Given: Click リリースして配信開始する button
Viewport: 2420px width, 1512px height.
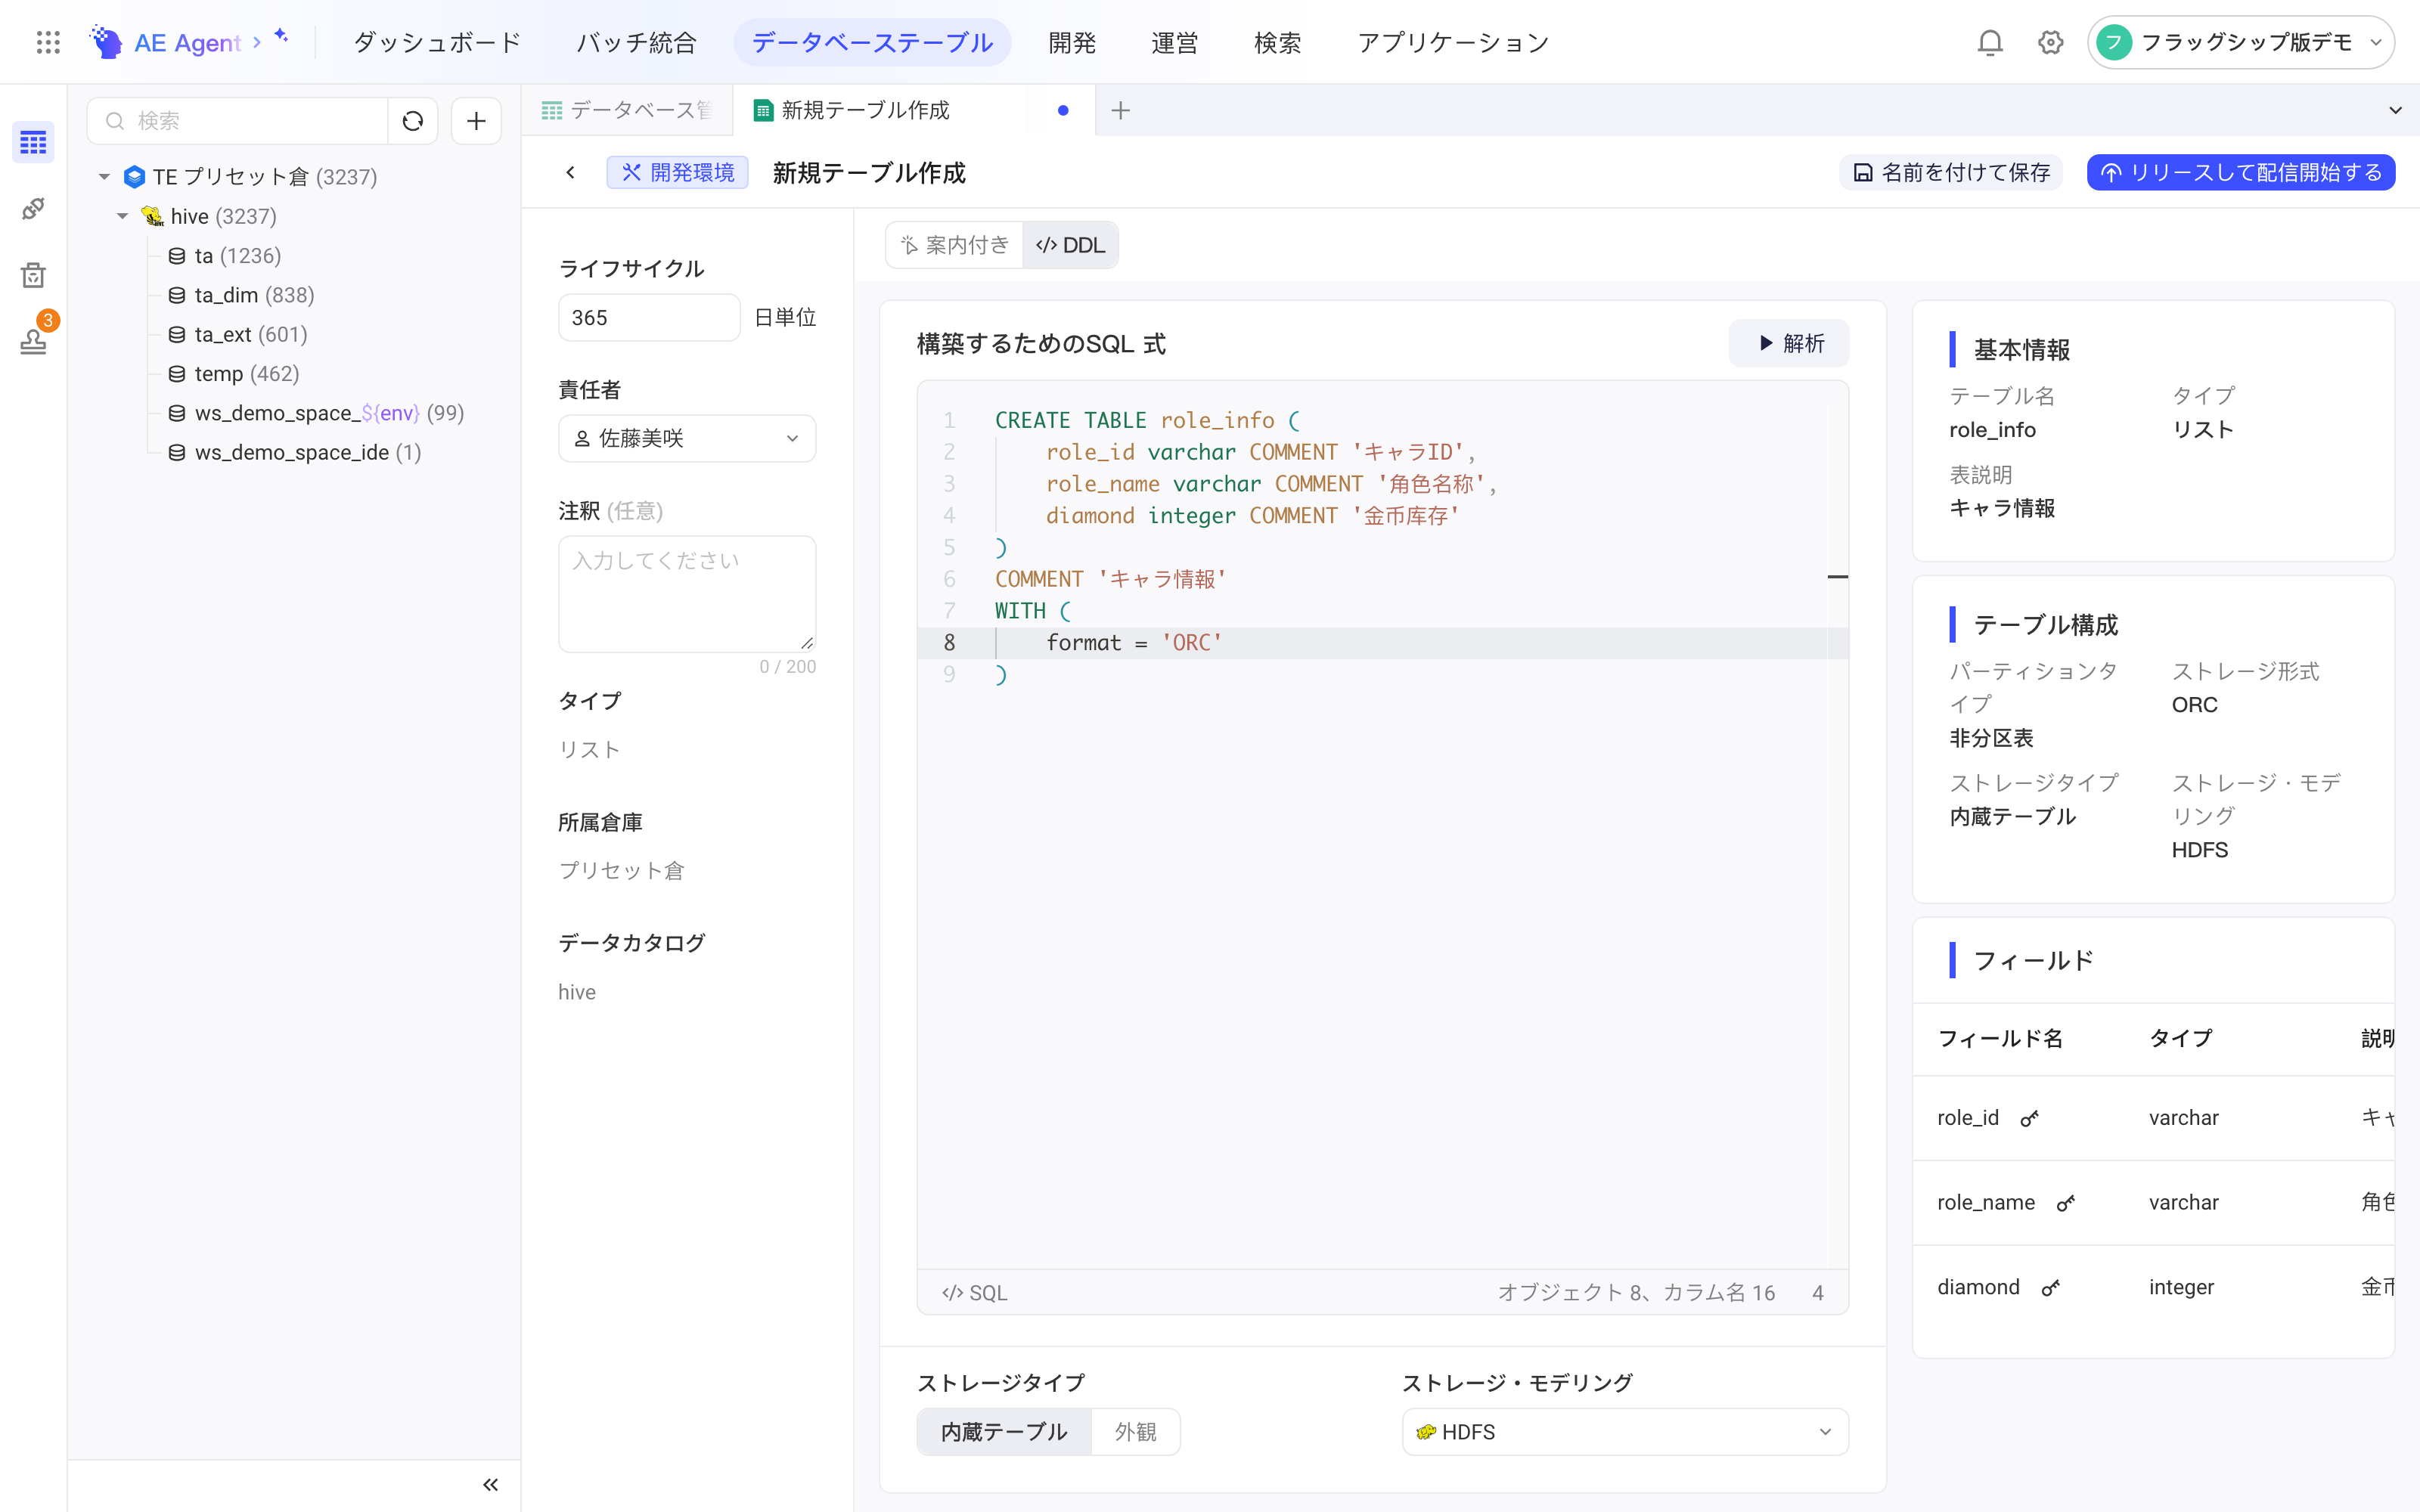Looking at the screenshot, I should tap(2240, 172).
